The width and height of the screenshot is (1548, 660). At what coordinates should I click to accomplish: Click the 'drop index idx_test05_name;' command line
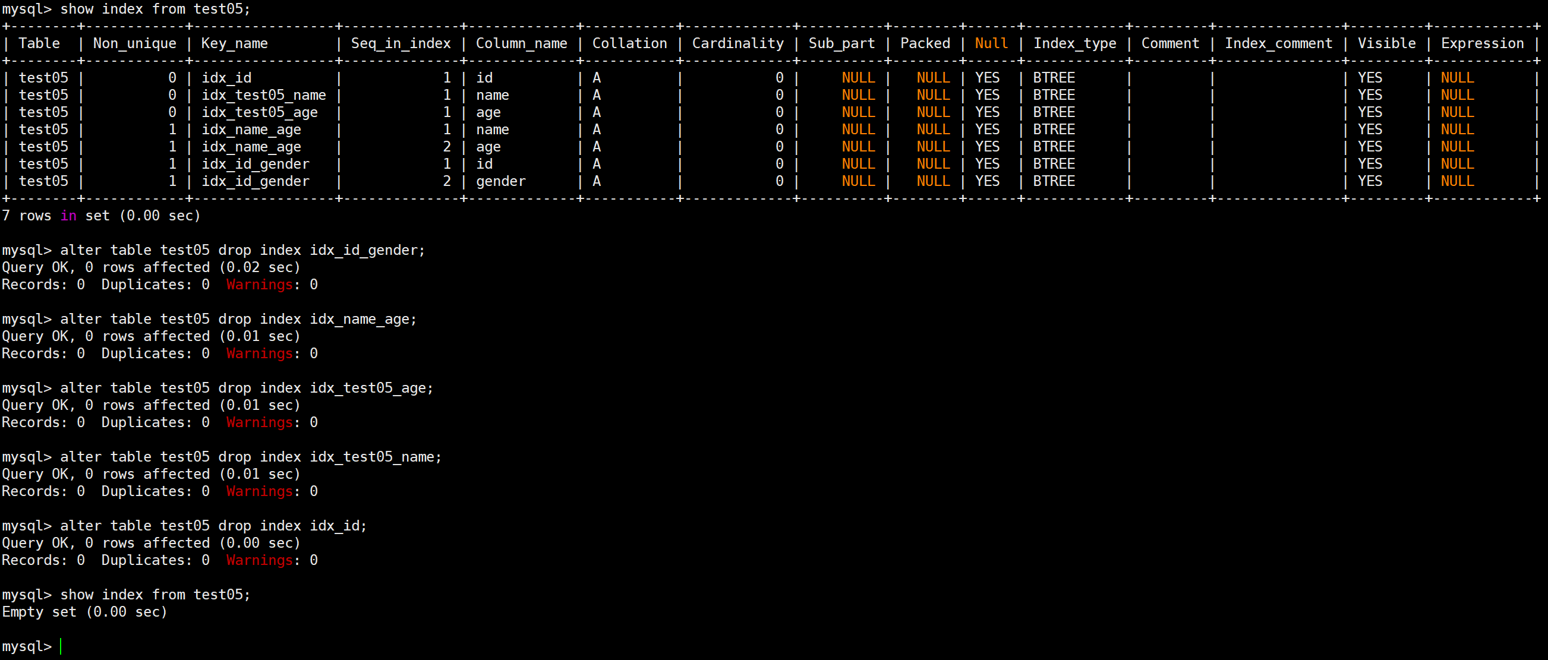pyautogui.click(x=251, y=457)
